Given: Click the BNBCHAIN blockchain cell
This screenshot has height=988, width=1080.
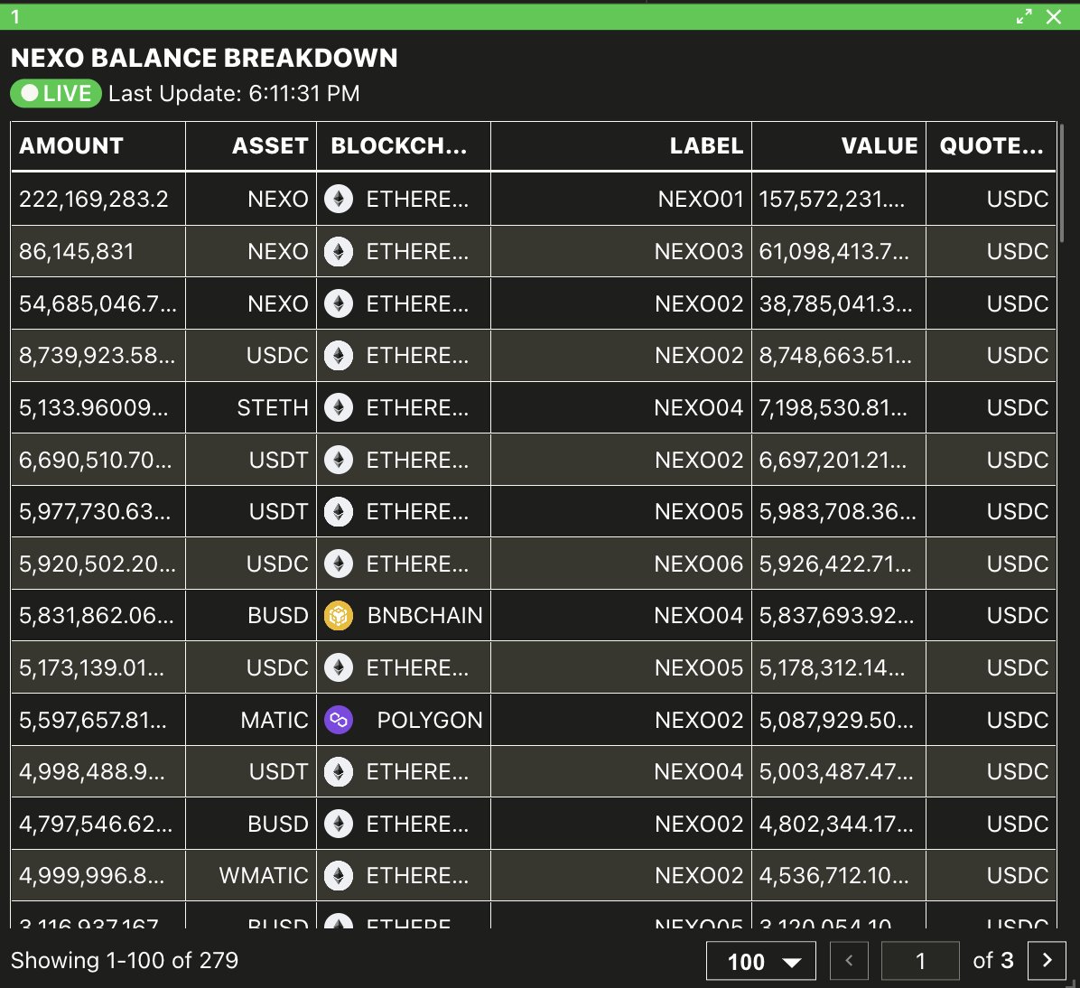Looking at the screenshot, I should (x=404, y=615).
